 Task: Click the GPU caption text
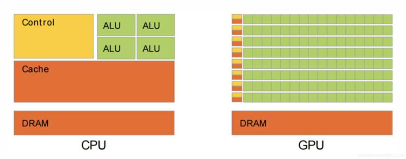[x=312, y=145]
